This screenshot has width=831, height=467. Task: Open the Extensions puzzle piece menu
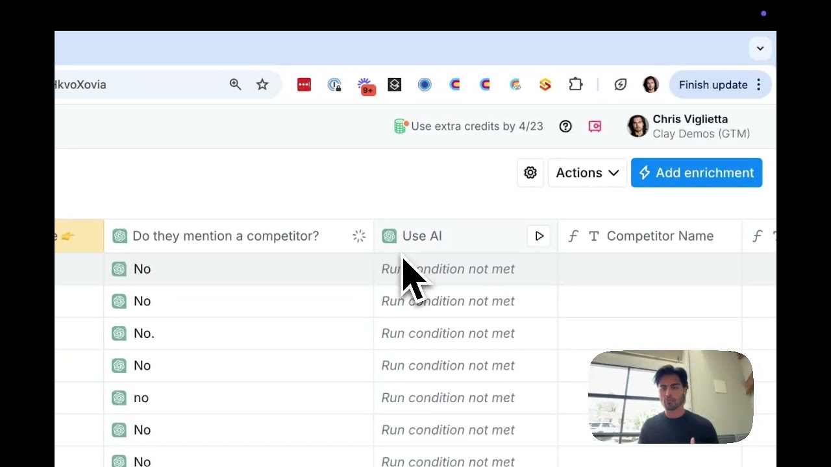[x=576, y=84]
